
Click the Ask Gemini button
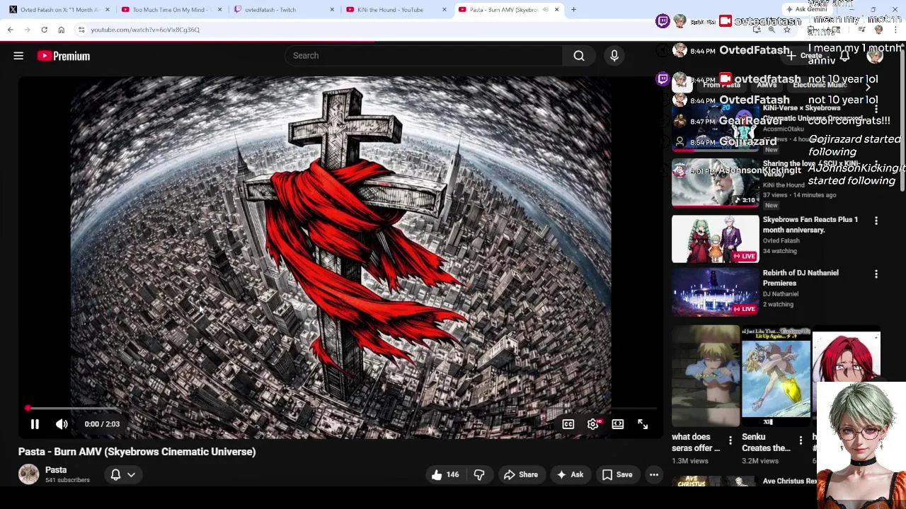point(806,9)
